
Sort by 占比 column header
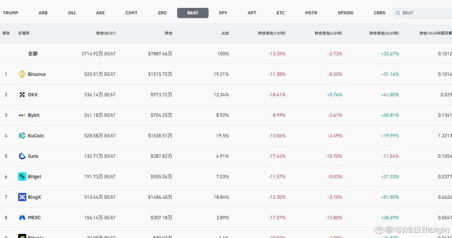(225, 33)
